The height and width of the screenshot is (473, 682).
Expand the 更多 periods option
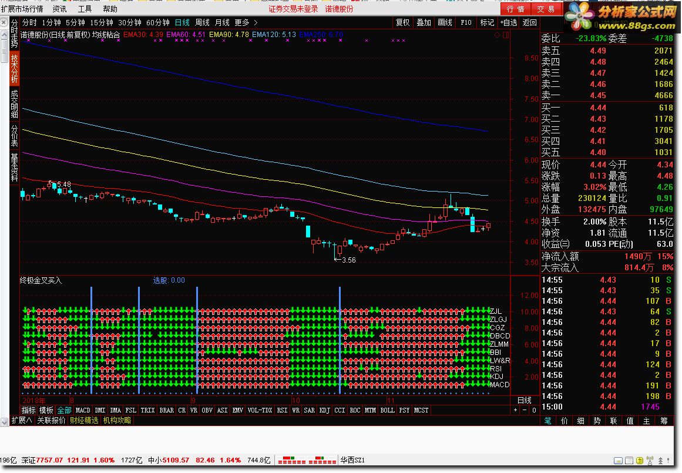242,23
